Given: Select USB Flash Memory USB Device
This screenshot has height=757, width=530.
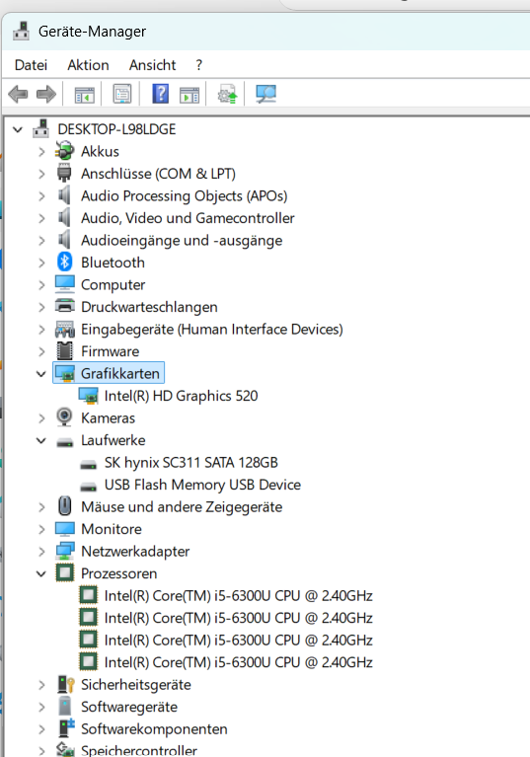Looking at the screenshot, I should point(202,485).
